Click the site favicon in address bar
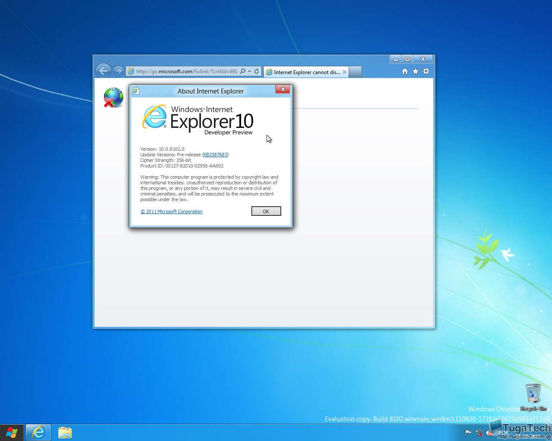552x441 pixels. (131, 71)
